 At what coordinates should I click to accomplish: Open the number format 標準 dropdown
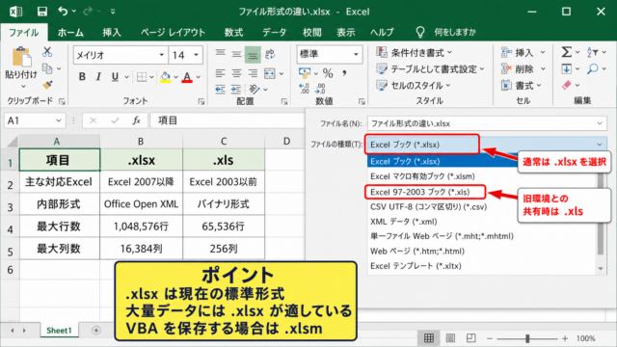pos(356,54)
